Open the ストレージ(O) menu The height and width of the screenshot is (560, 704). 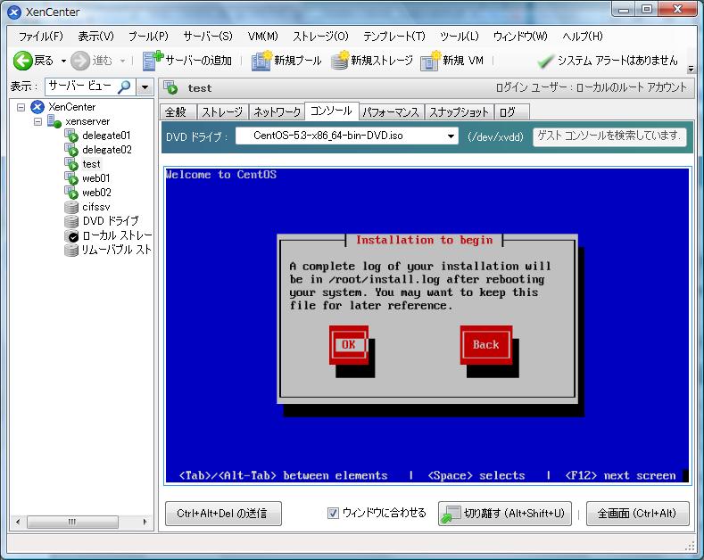click(320, 37)
